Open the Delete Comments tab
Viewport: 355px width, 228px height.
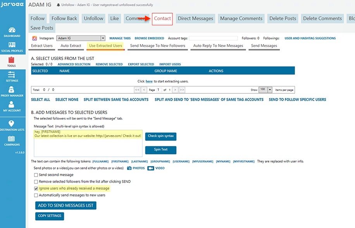point(322,19)
